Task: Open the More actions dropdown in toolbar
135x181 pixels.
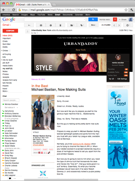Action: point(94,25)
